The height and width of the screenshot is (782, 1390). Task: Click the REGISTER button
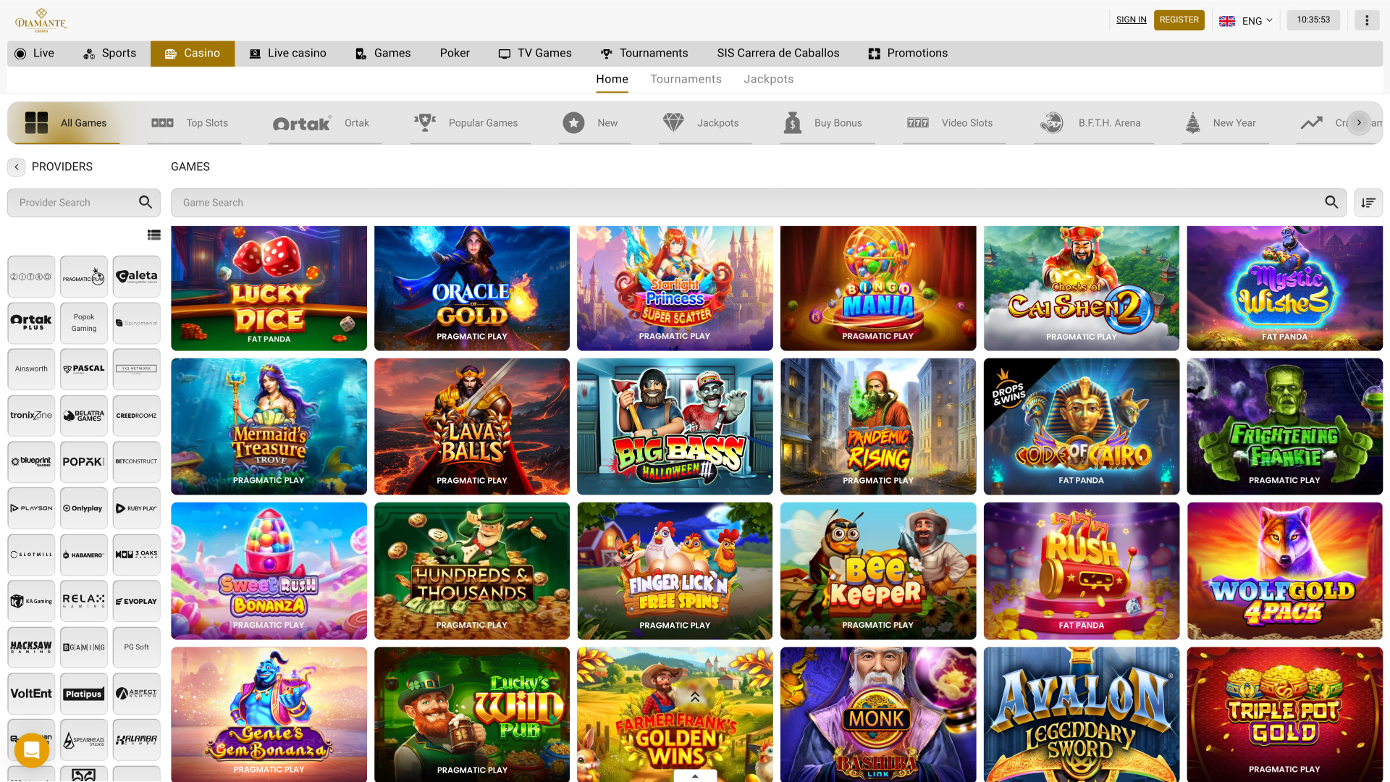(x=1179, y=20)
